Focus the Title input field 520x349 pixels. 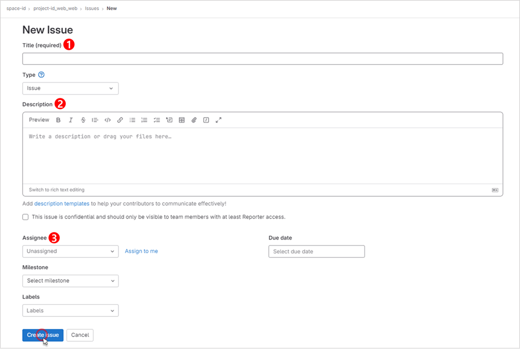[x=263, y=59]
